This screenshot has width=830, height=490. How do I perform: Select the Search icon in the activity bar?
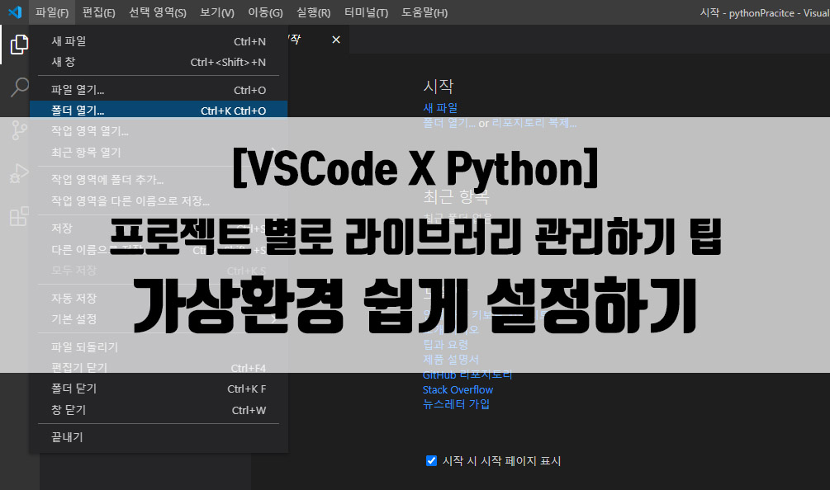(18, 87)
